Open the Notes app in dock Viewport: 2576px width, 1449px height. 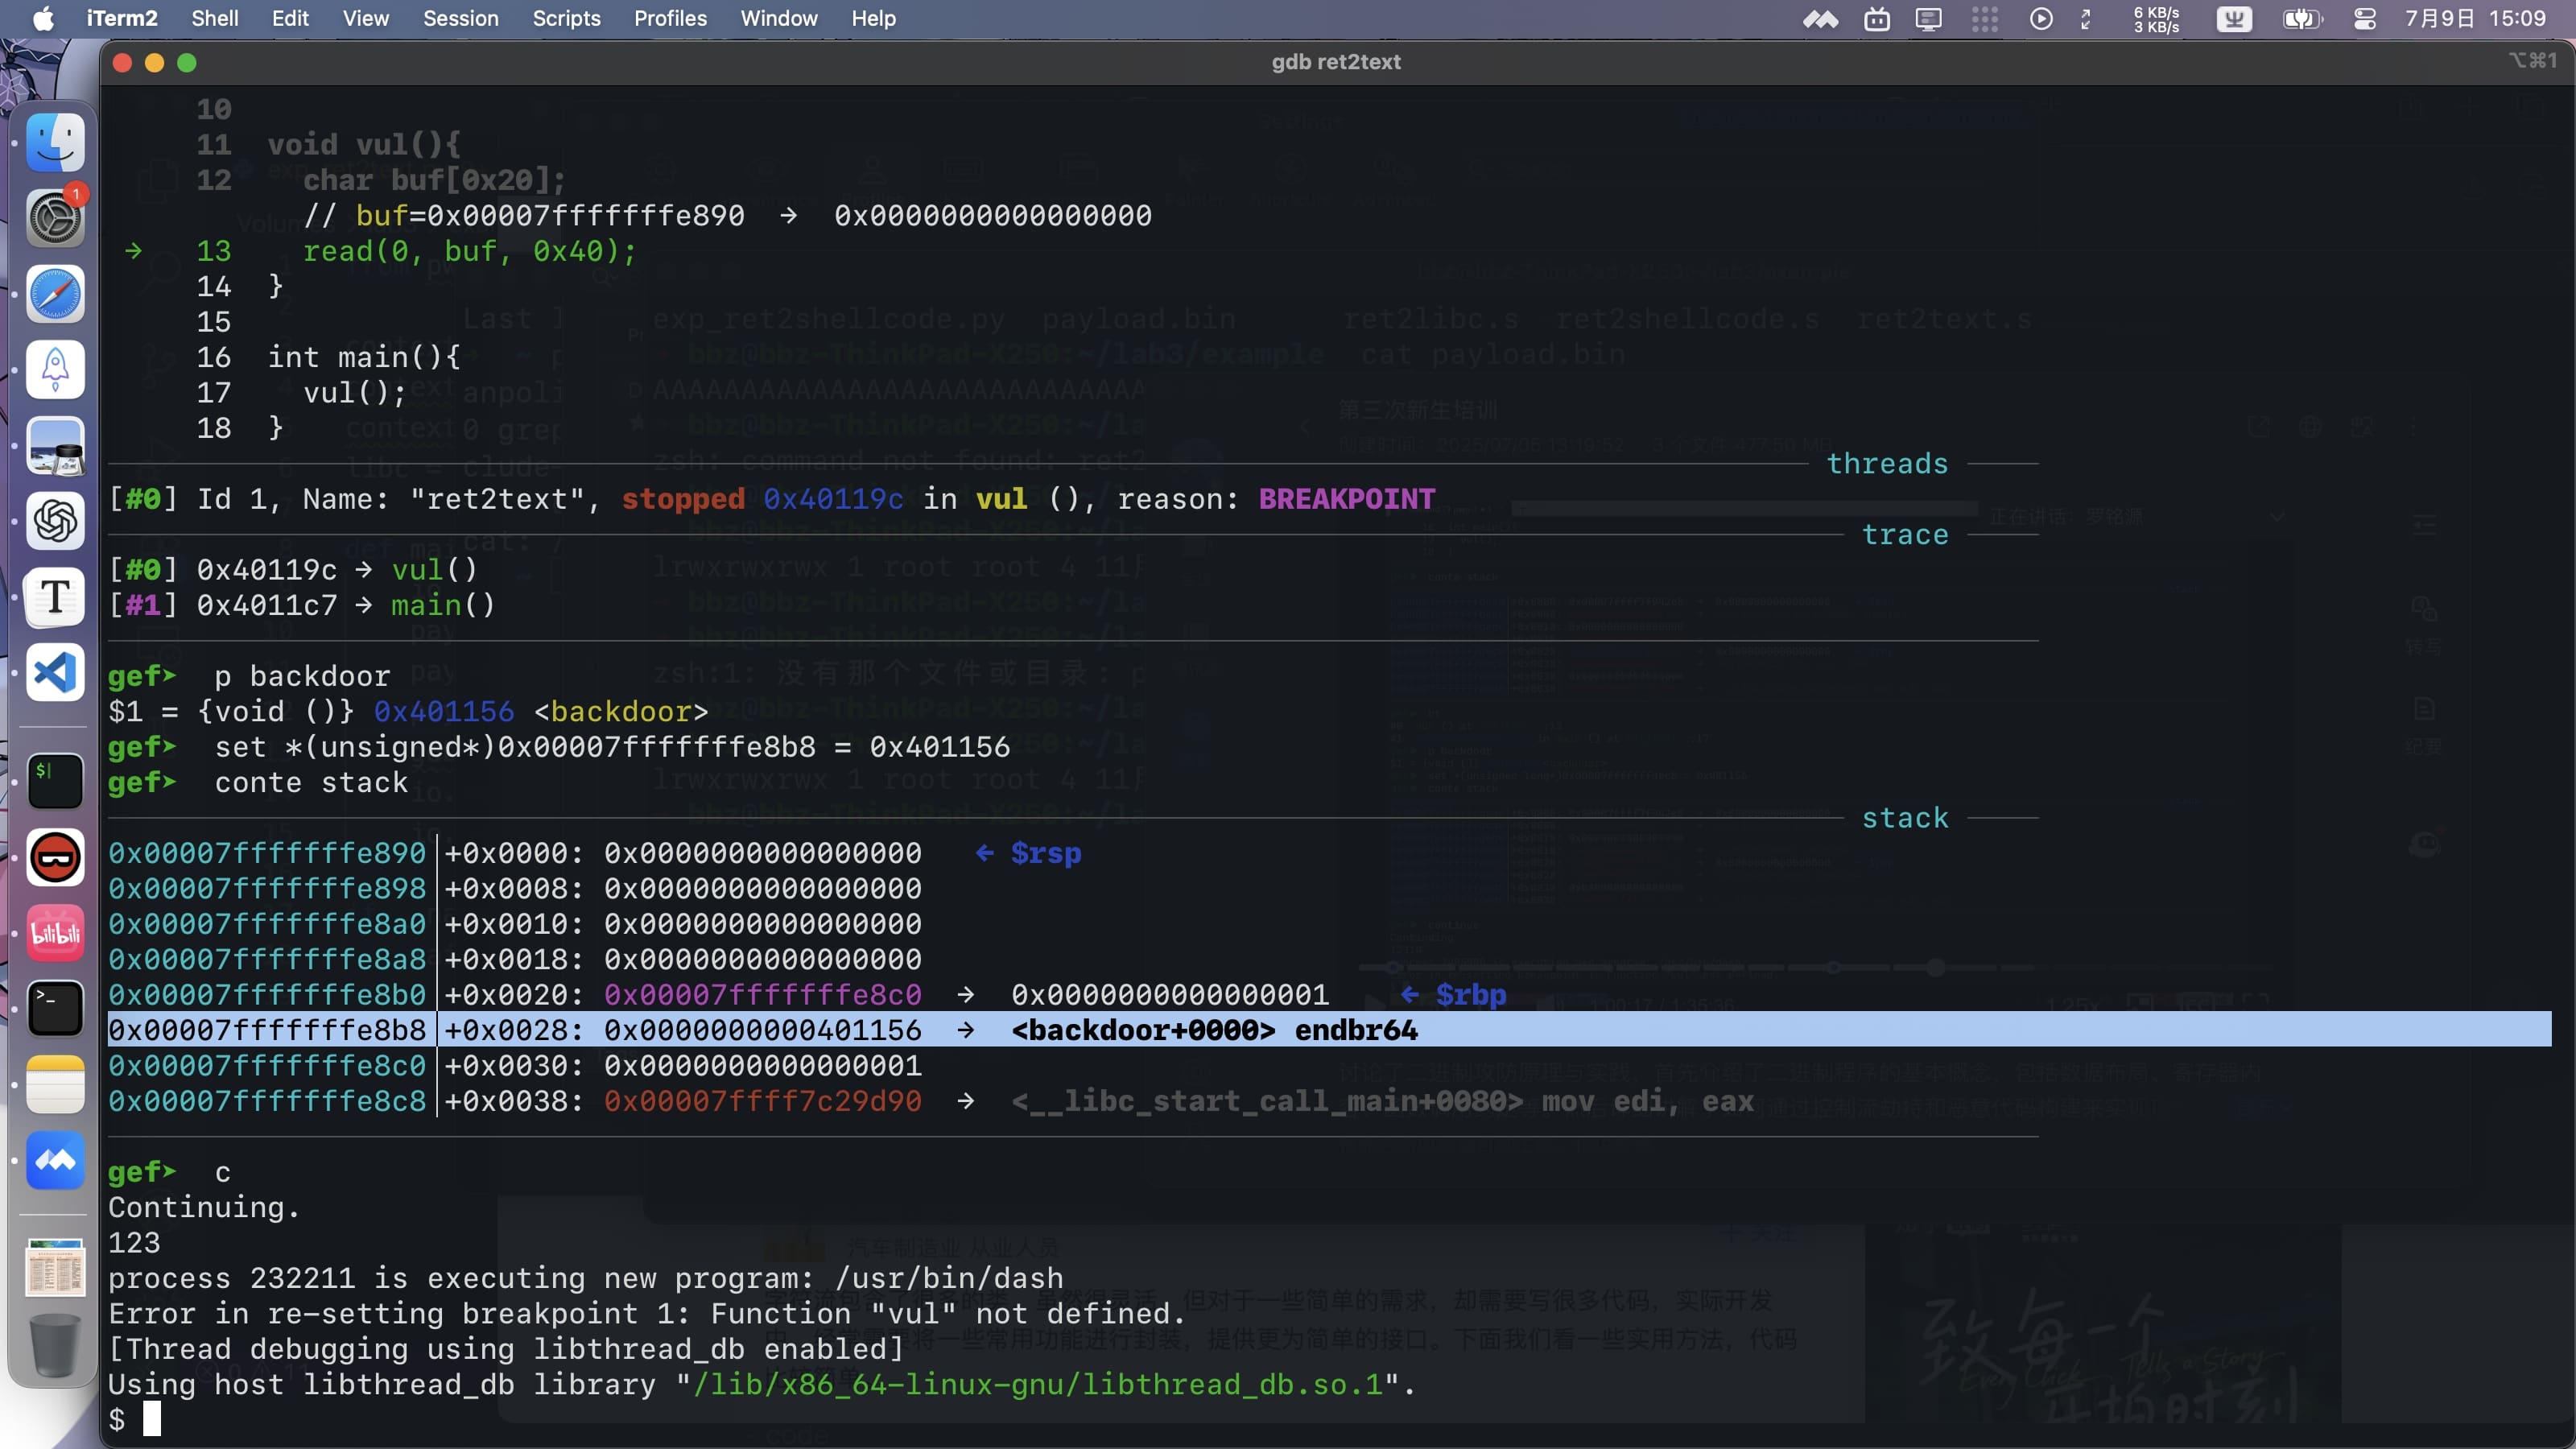[55, 1084]
